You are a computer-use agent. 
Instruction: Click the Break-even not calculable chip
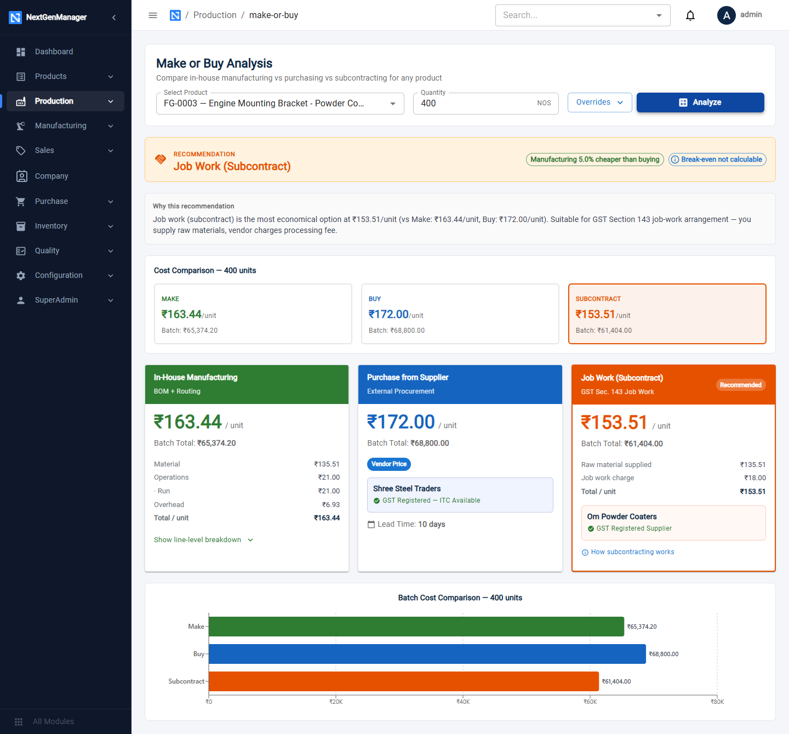click(x=717, y=160)
